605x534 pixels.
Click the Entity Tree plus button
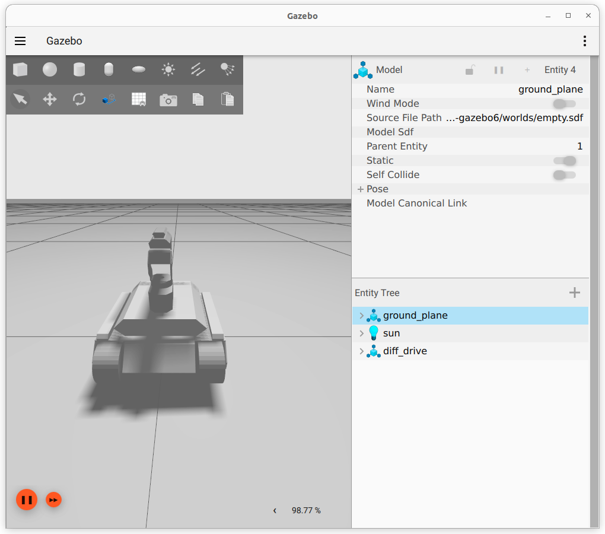574,293
